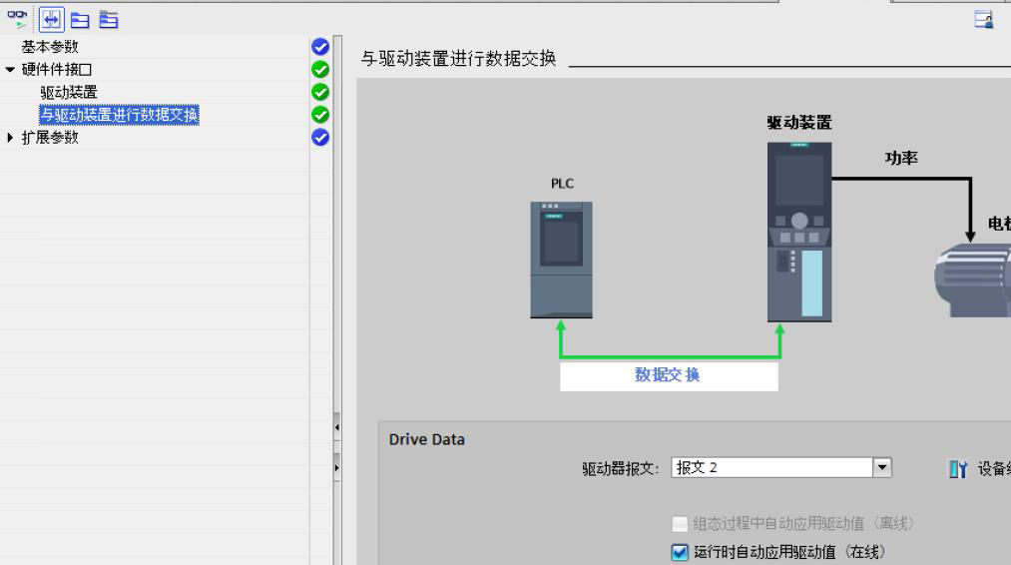
Task: Click the fourth toolbar icon with stacked panels
Action: tap(108, 19)
